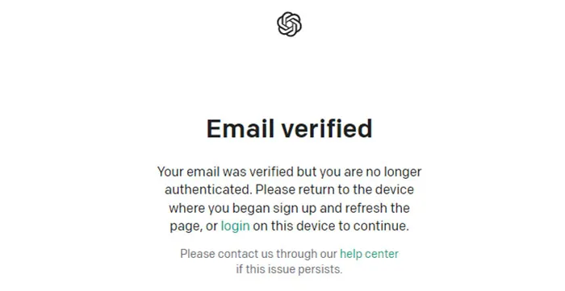565x291 pixels.
Task: Click the 'where you began sign up' line
Action: [x=289, y=208]
